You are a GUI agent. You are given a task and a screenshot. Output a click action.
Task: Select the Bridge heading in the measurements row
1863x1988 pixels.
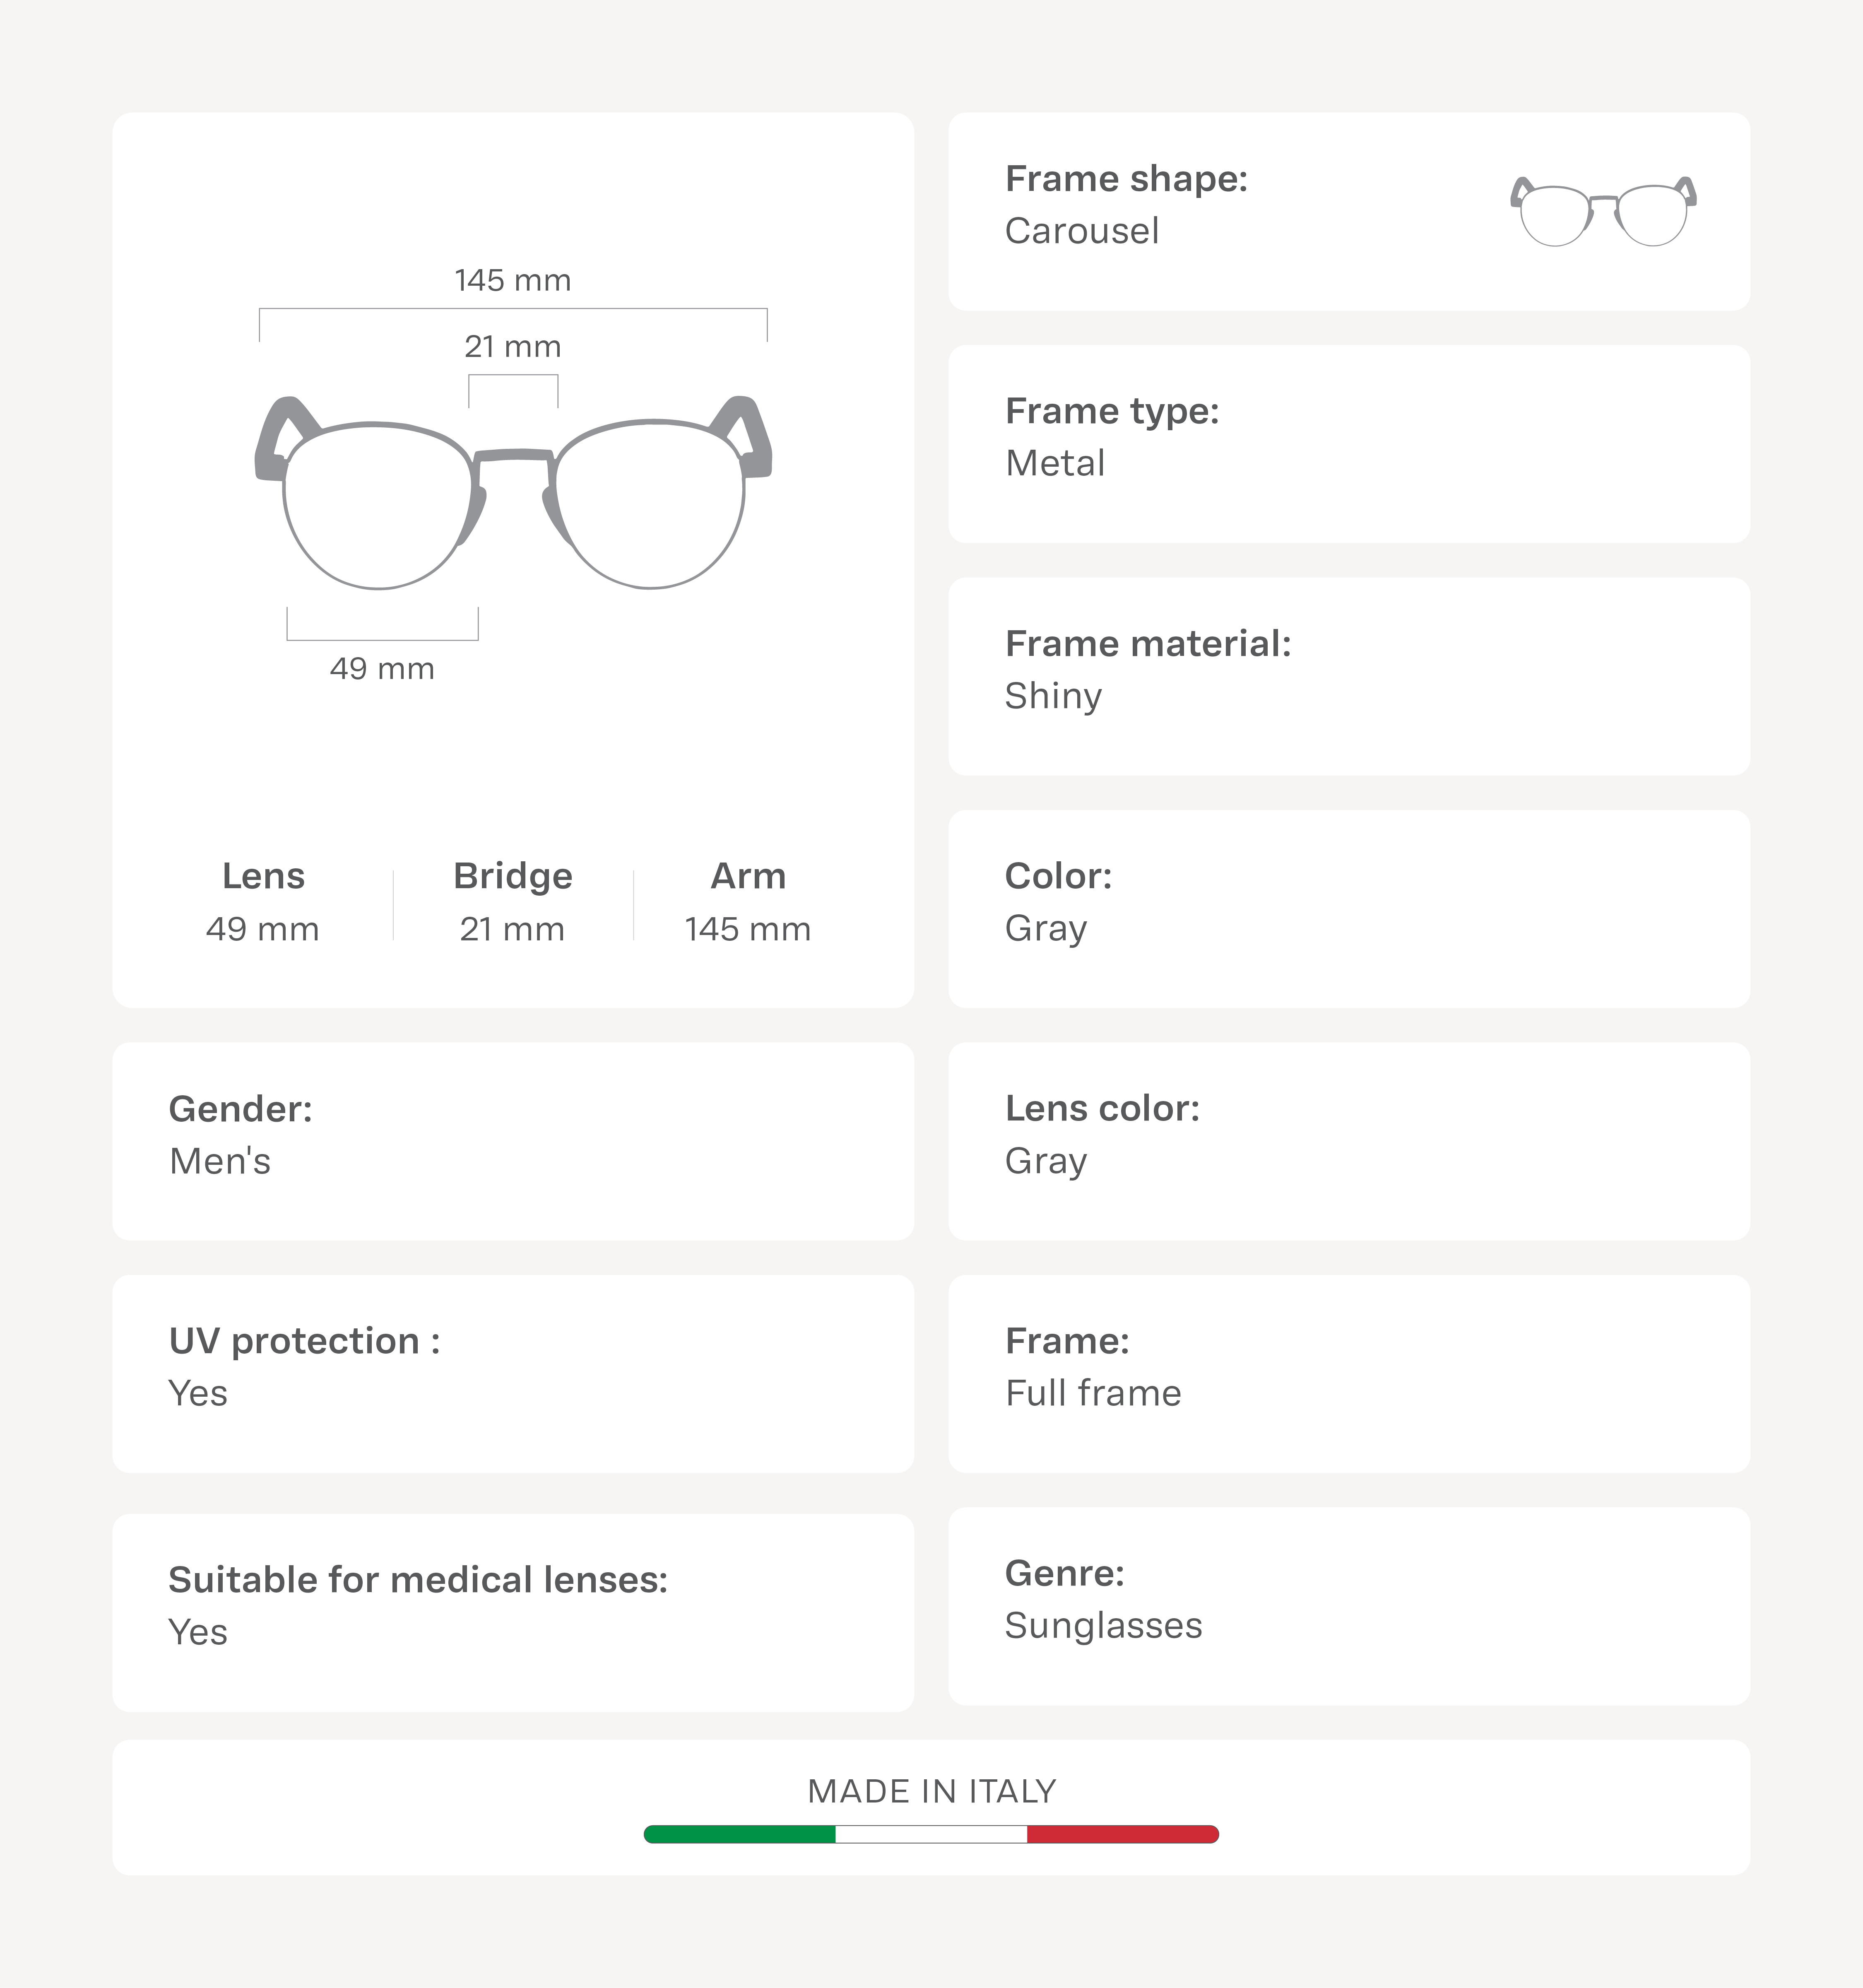click(513, 876)
